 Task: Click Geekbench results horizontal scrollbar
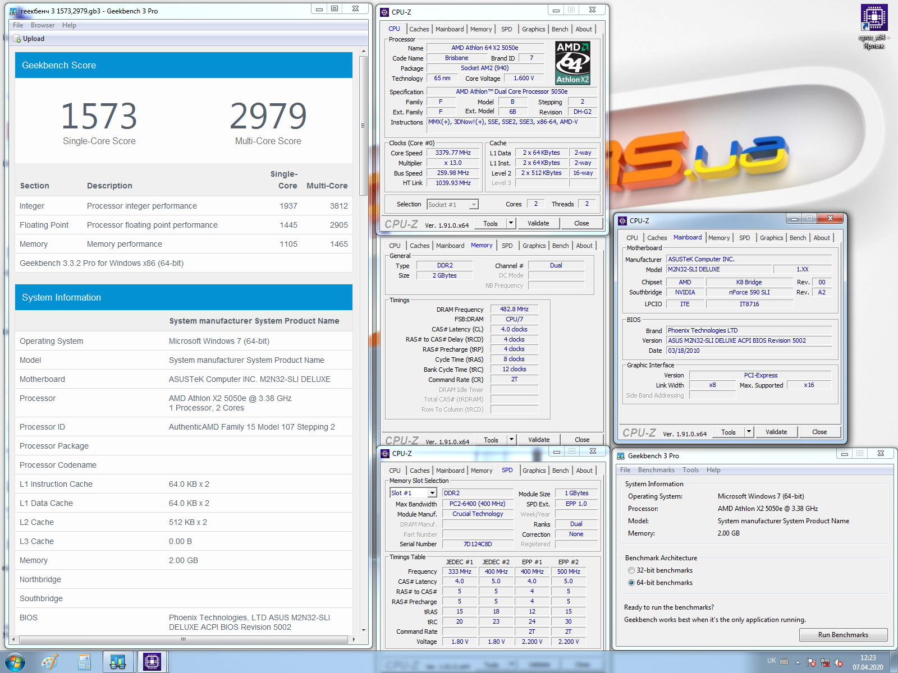tap(184, 639)
